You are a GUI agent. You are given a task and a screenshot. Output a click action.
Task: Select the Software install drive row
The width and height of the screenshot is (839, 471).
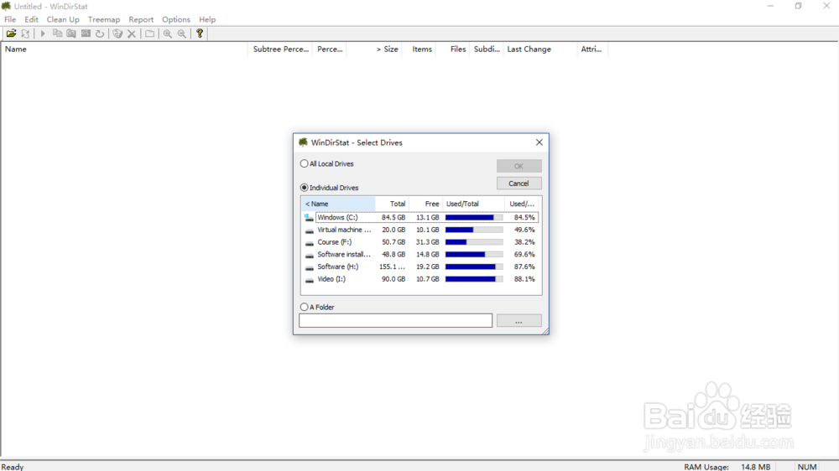420,255
